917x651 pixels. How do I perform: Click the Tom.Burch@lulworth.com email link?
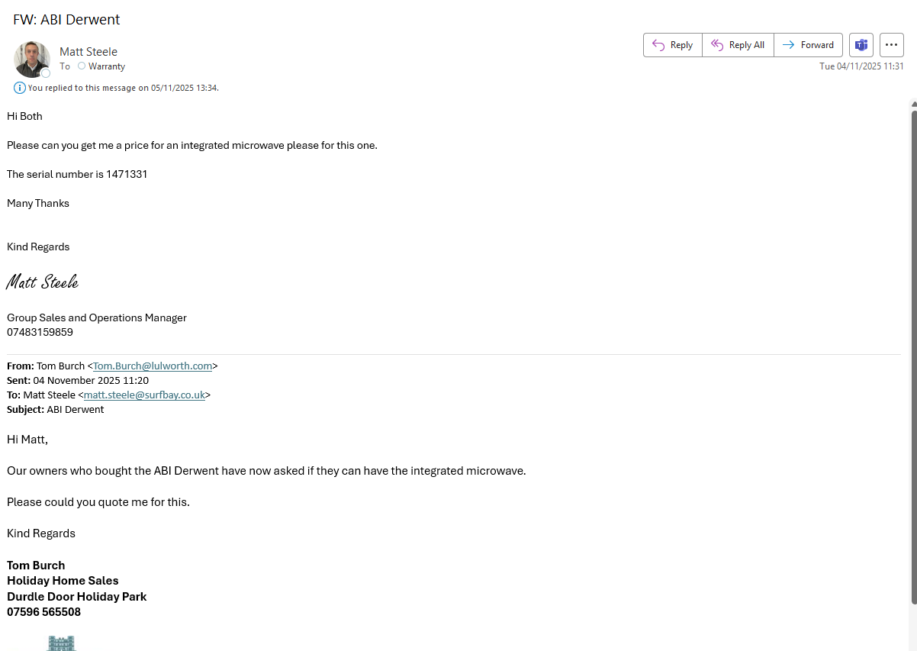[153, 366]
